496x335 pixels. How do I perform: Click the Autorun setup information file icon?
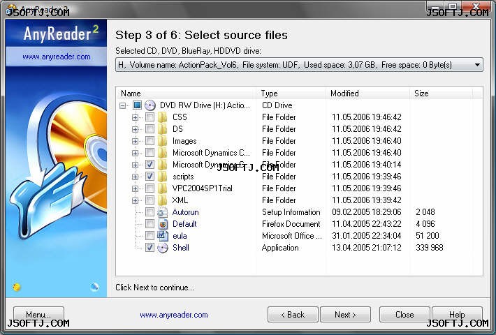point(163,212)
